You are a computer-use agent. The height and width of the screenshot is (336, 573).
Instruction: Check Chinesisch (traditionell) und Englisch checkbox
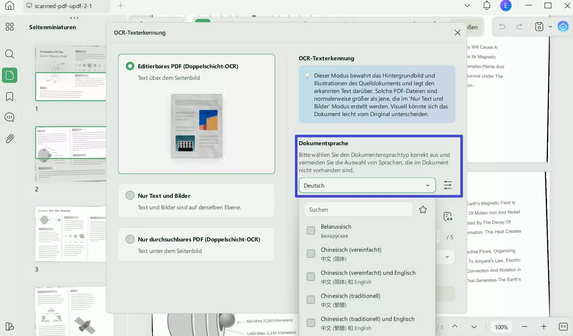[x=311, y=323]
